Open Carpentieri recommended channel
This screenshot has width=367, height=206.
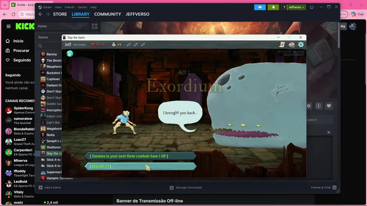pos(19,152)
